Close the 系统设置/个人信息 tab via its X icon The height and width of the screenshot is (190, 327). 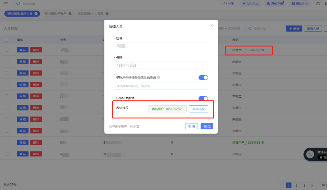coord(107,14)
